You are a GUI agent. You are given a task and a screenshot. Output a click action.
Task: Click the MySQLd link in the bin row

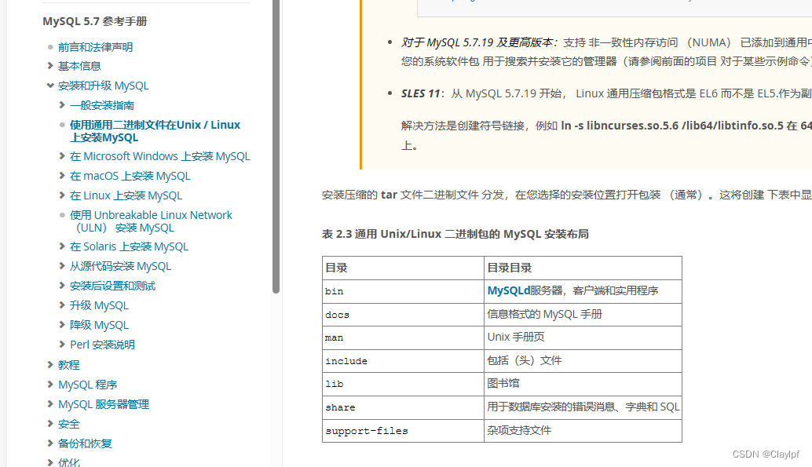(509, 290)
